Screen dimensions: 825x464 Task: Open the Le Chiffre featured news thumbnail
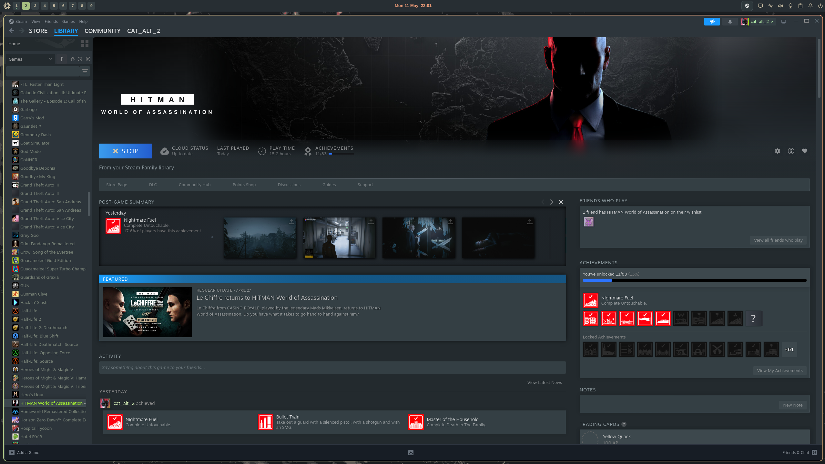point(147,312)
